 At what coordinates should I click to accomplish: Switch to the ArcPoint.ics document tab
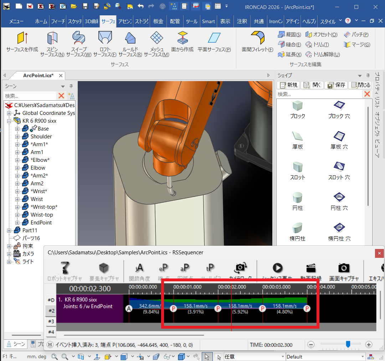coord(38,75)
